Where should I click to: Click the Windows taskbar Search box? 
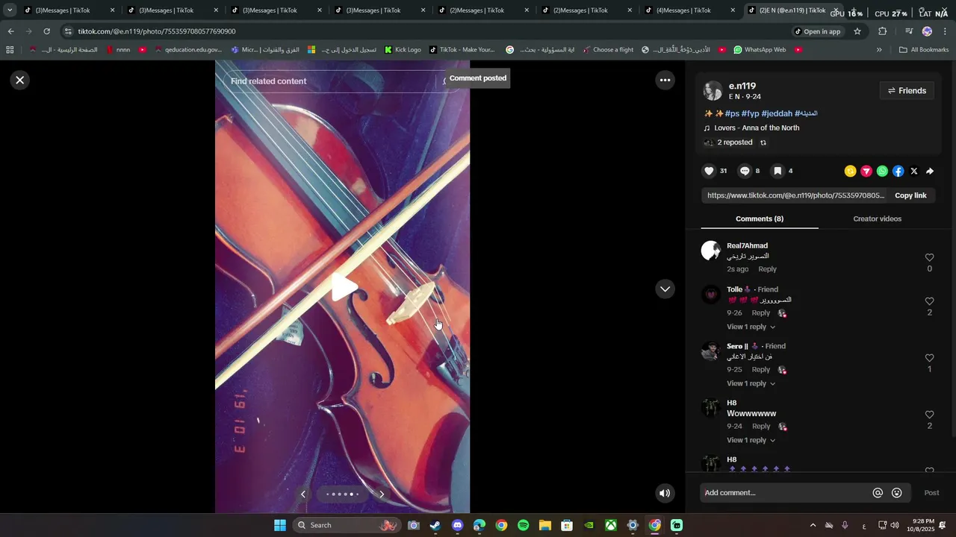pos(346,525)
